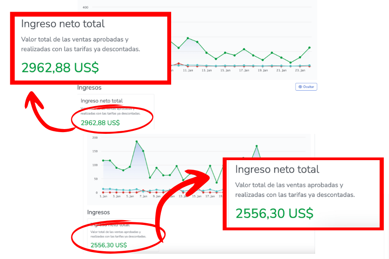
Task: Click the 15. Jan axis label in upper chart
Action: [226, 70]
